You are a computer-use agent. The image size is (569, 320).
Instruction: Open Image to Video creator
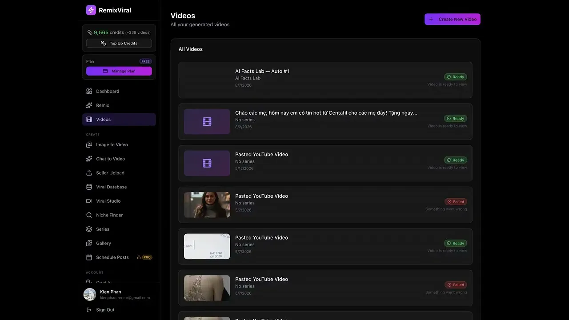(119, 145)
